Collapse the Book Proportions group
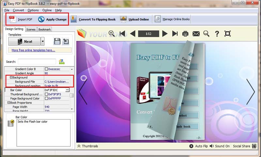 (9, 103)
